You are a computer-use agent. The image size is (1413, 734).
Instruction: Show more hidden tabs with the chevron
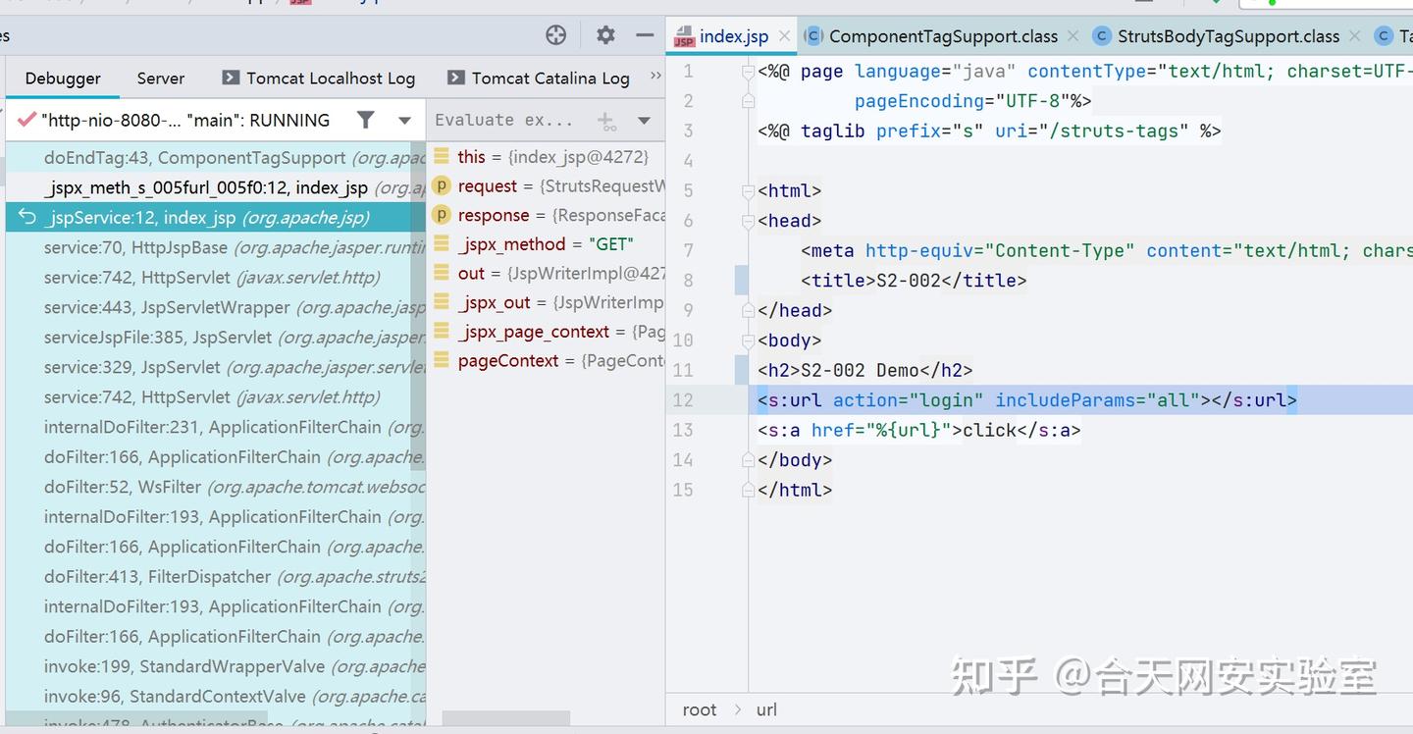(655, 77)
